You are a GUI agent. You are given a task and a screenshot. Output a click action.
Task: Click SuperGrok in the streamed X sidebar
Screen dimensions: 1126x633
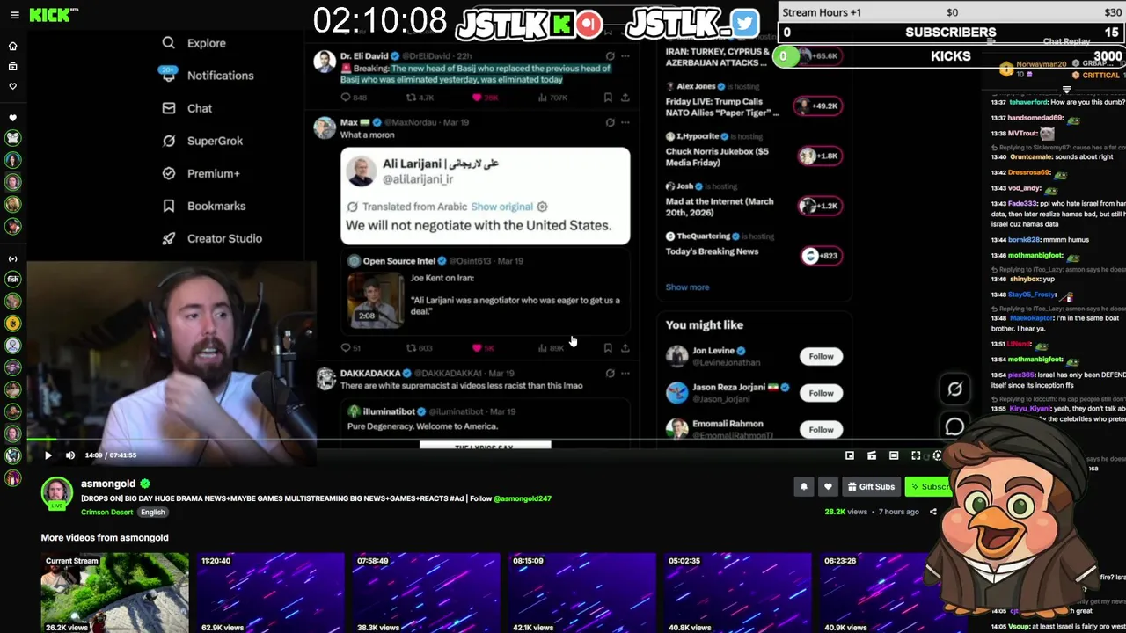tap(202, 141)
